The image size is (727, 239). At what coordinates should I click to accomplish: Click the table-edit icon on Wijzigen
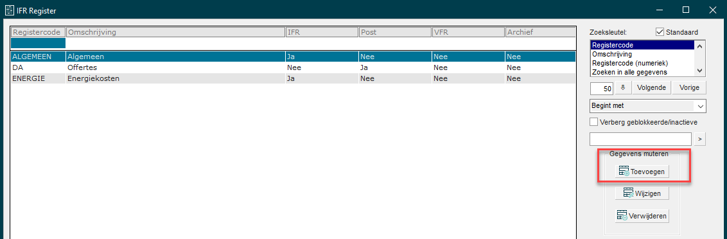pos(629,193)
